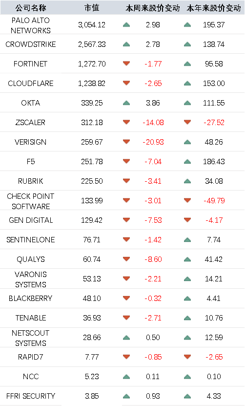Image resolution: width=245 pixels, height=406 pixels.
Task: Click the 3,054.12 market value cell
Action: pyautogui.click(x=92, y=25)
